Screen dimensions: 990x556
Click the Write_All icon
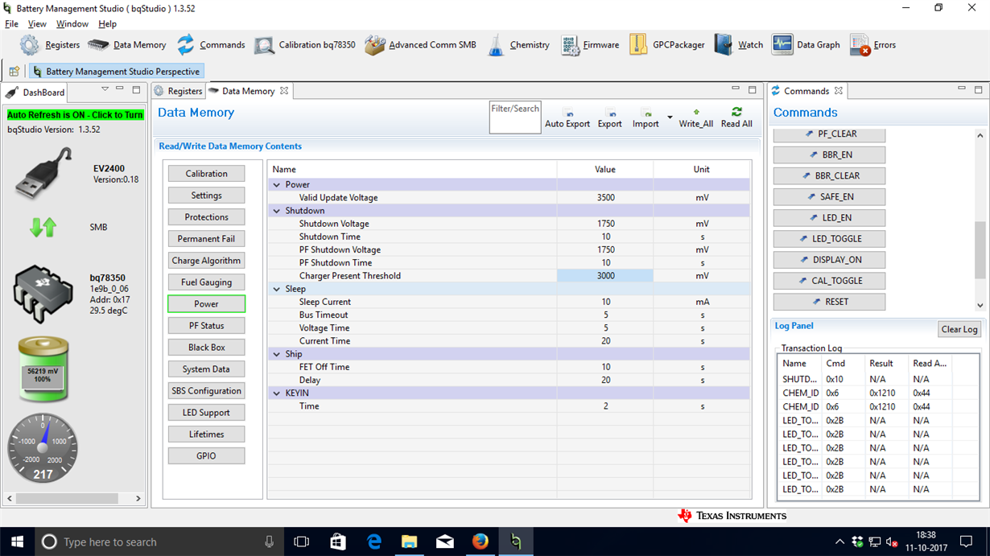(695, 113)
